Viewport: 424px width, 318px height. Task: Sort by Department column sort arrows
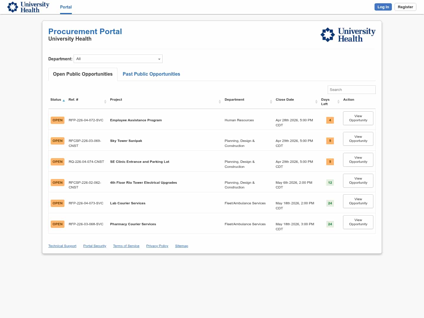click(x=271, y=102)
